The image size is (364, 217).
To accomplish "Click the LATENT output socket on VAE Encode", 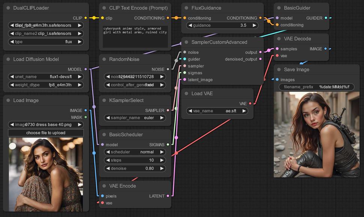I will click(168, 196).
